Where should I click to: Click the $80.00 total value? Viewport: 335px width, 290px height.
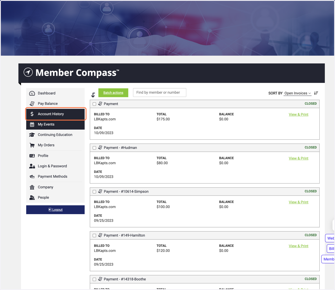pyautogui.click(x=162, y=163)
